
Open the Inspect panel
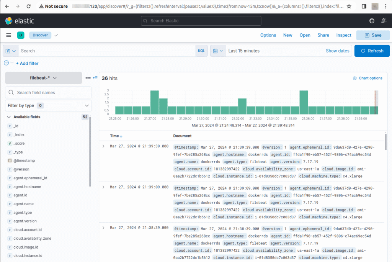pyautogui.click(x=344, y=35)
